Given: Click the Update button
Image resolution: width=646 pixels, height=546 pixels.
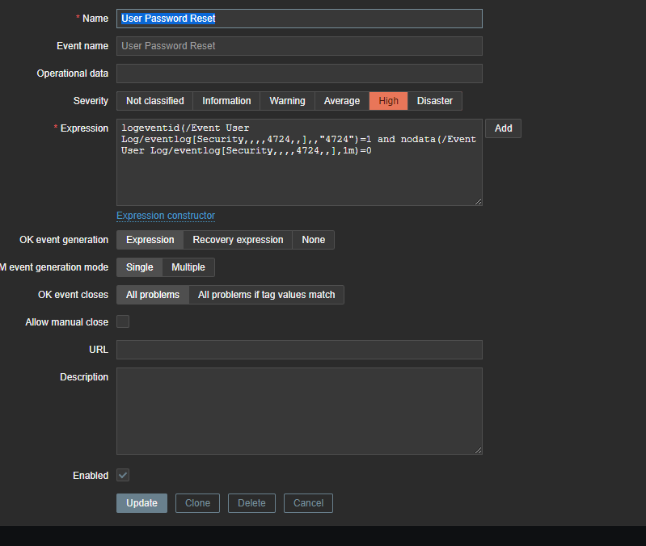Looking at the screenshot, I should pos(141,503).
